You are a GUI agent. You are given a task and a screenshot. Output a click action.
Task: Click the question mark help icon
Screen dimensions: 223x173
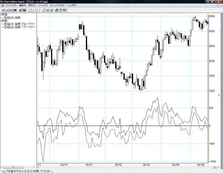click(x=60, y=10)
